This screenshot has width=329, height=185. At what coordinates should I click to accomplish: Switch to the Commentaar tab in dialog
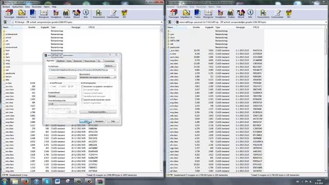click(109, 61)
